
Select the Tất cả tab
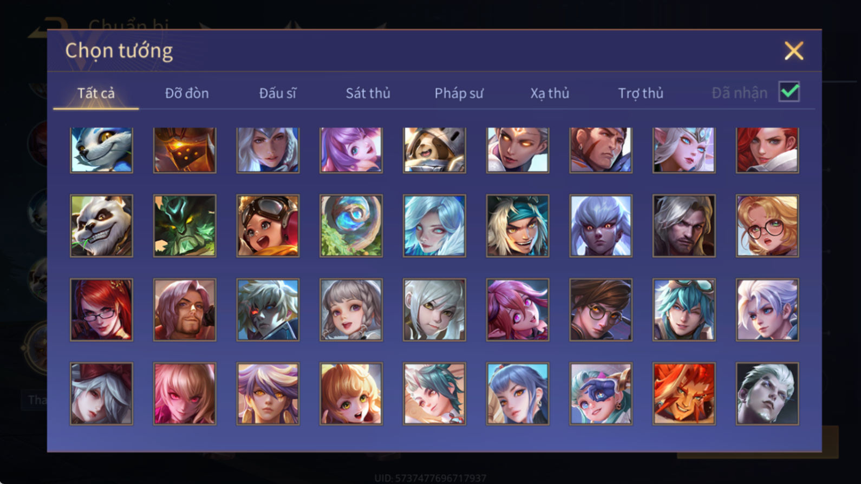[x=96, y=93]
